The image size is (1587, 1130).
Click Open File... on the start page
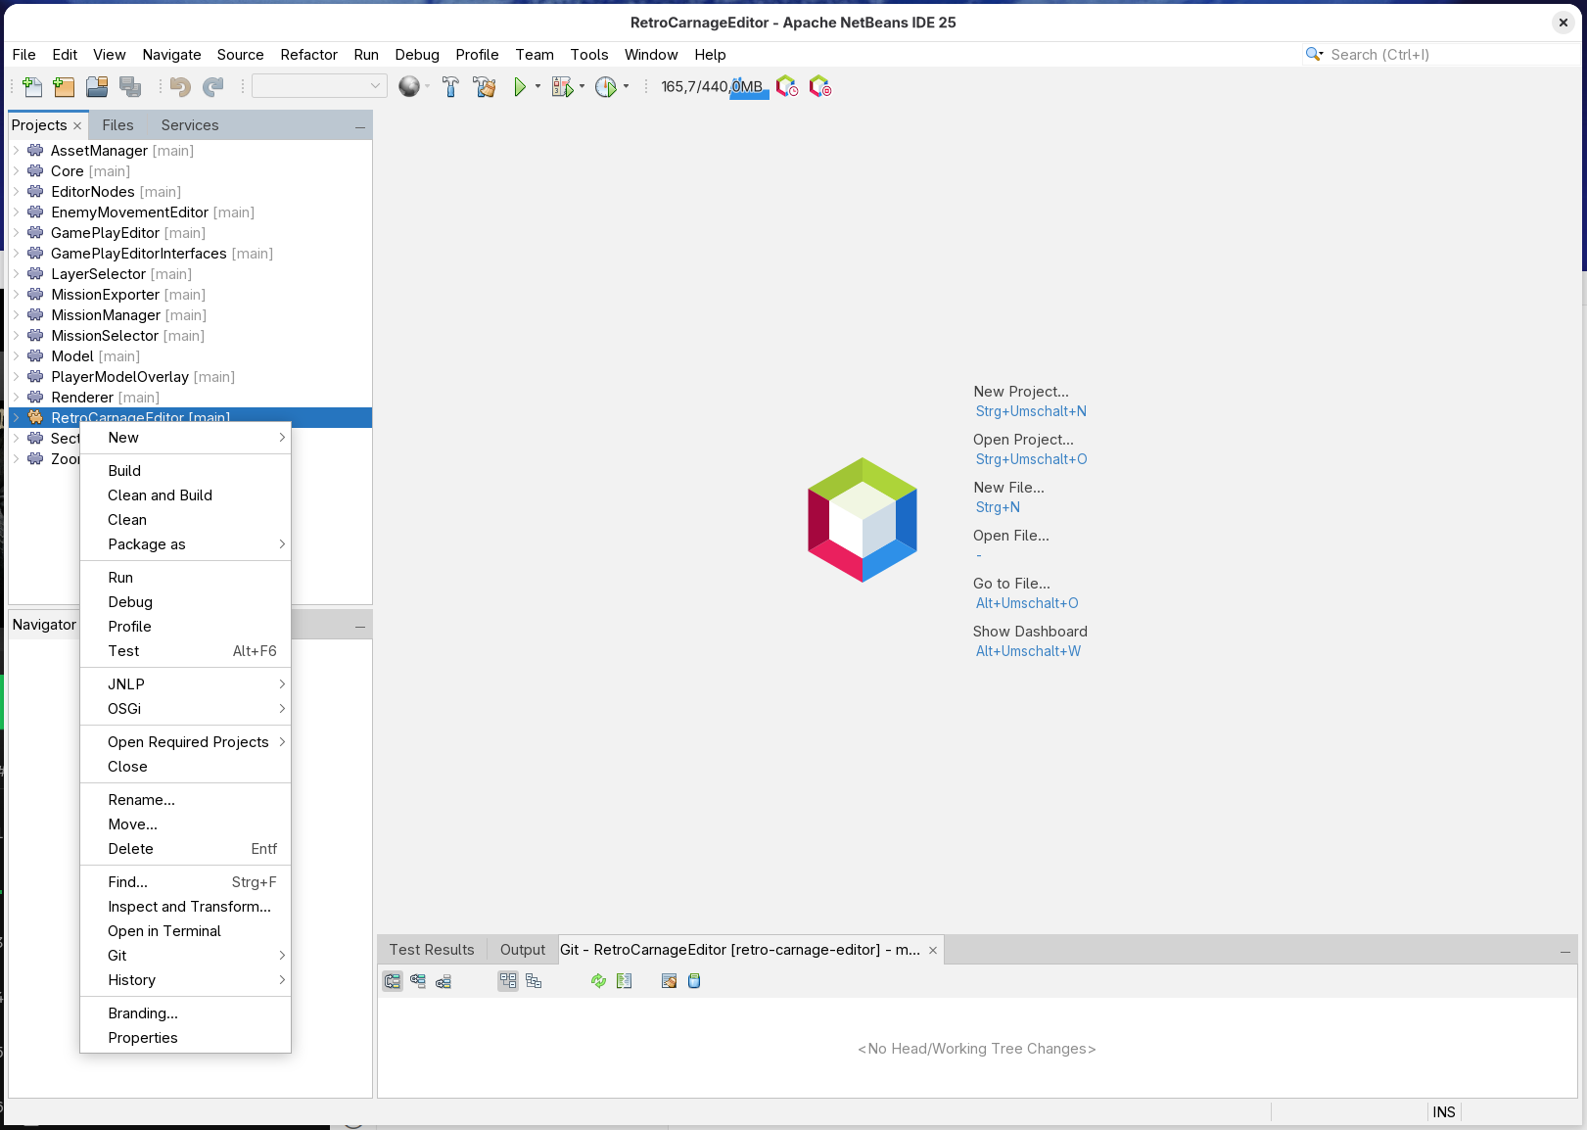coord(1011,536)
